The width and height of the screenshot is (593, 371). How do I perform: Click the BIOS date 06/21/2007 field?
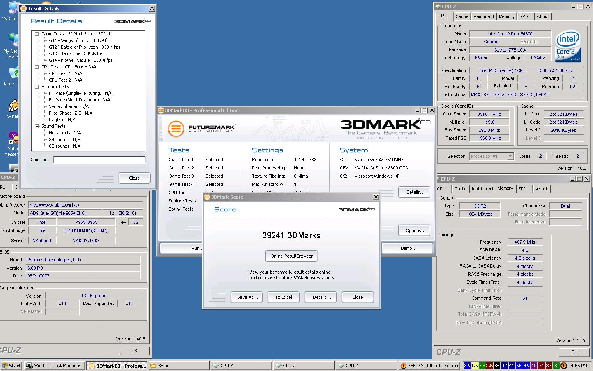pyautogui.click(x=83, y=276)
